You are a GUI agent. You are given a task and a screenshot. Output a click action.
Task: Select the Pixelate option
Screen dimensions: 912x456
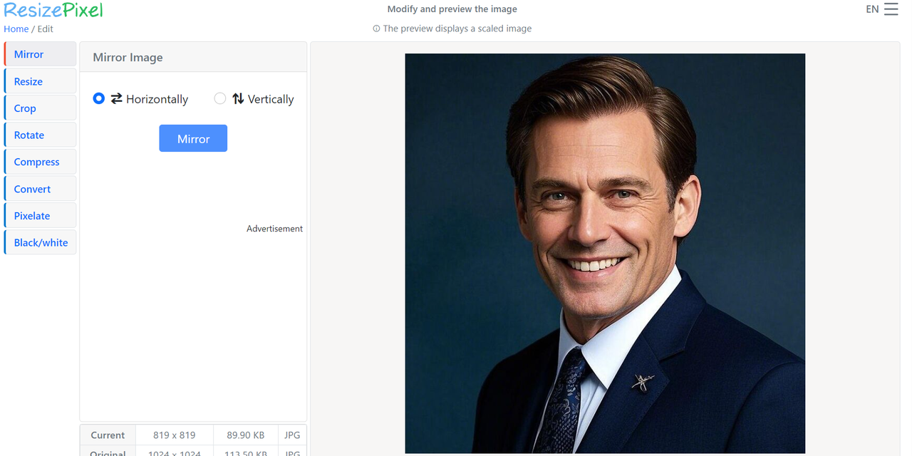coord(41,216)
